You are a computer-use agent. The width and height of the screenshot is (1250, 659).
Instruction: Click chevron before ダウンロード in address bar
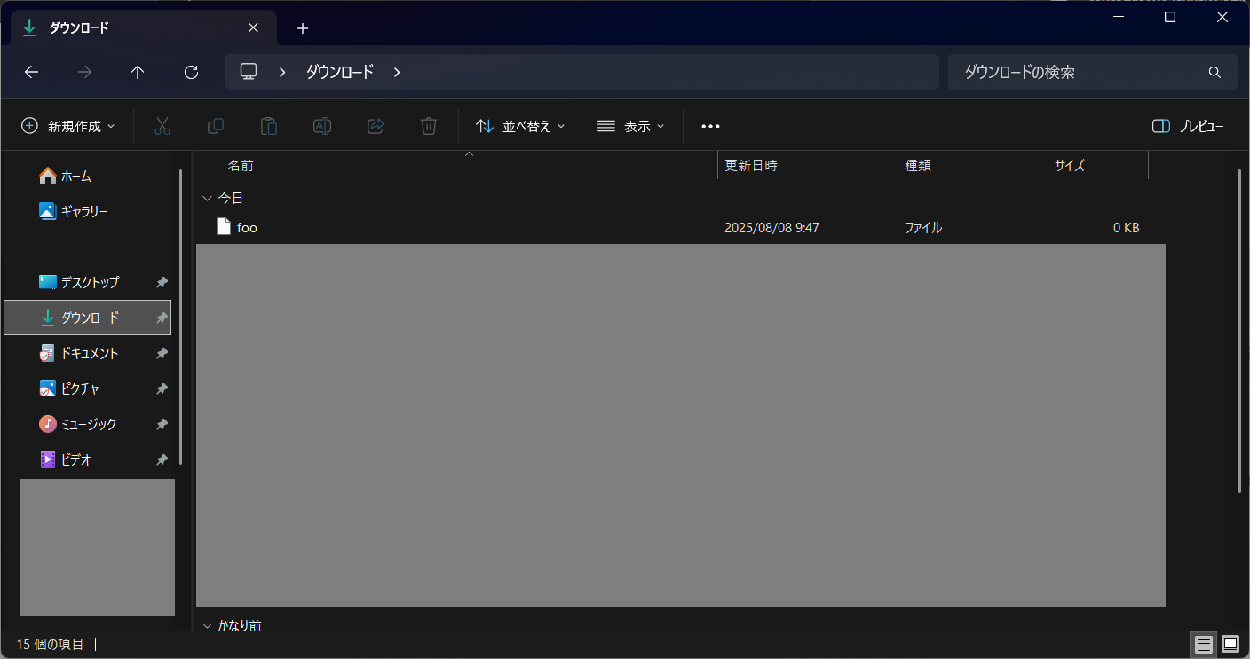[x=282, y=72]
